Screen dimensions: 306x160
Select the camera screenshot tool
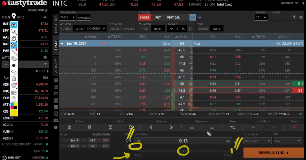tap(14, 92)
